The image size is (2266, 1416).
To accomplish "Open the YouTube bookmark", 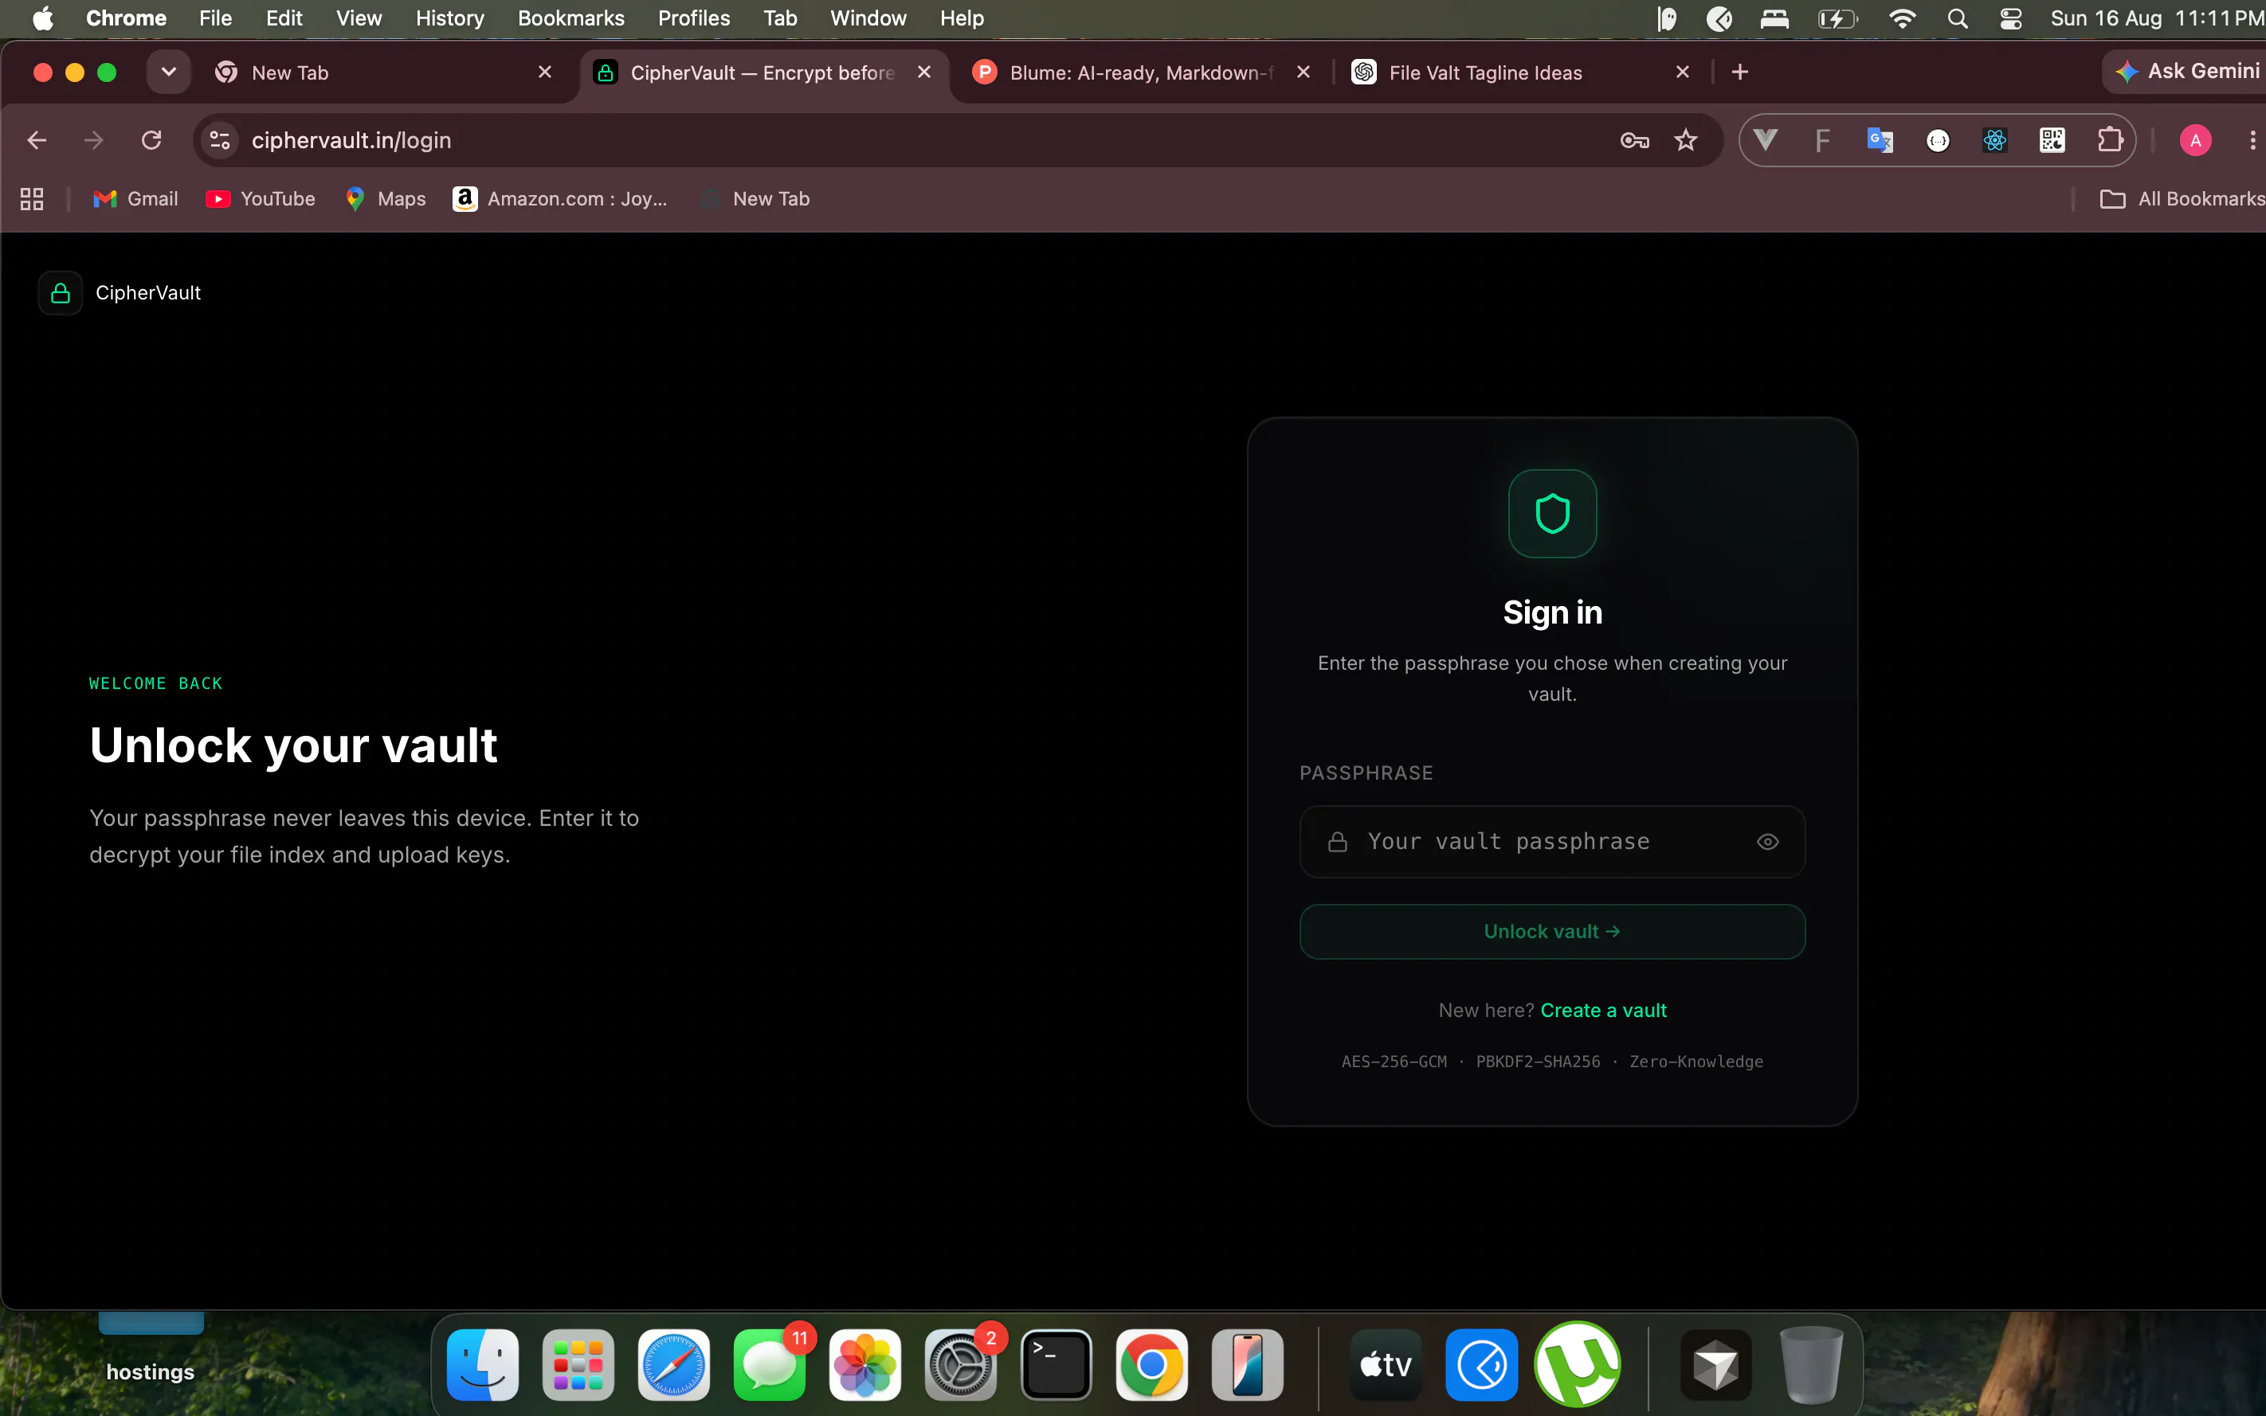I will (261, 198).
